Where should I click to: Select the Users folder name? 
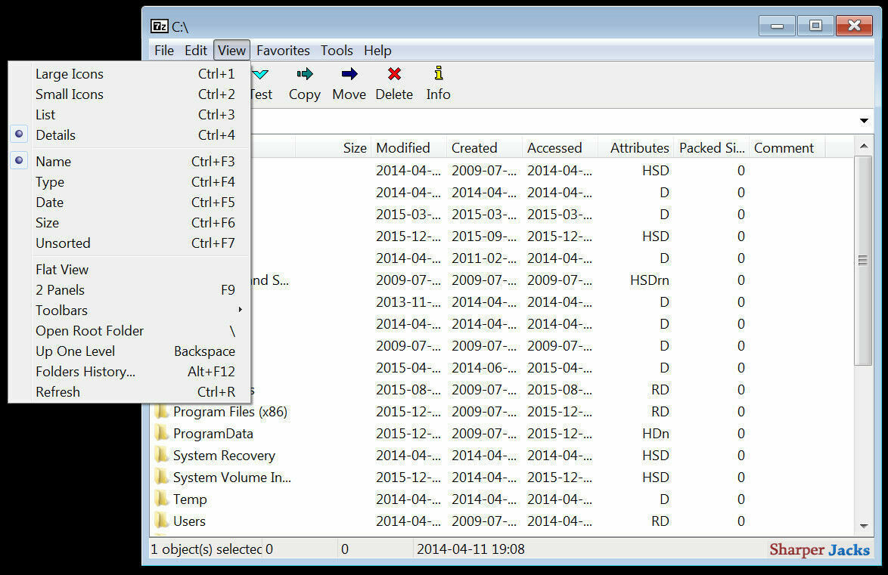[189, 521]
